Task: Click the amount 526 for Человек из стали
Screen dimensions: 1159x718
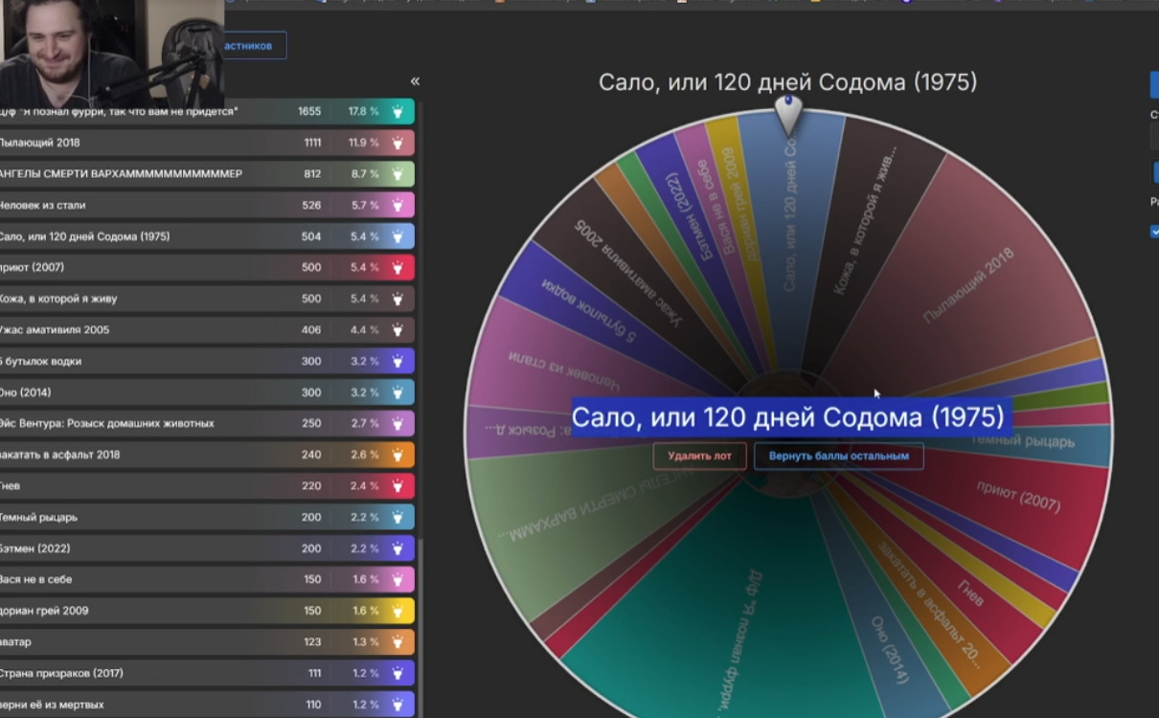Action: (311, 205)
